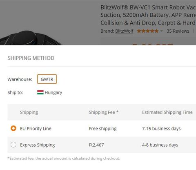Viewport: 196px width, 170px height.
Task: Click the Express Shipping label
Action: coord(38,145)
